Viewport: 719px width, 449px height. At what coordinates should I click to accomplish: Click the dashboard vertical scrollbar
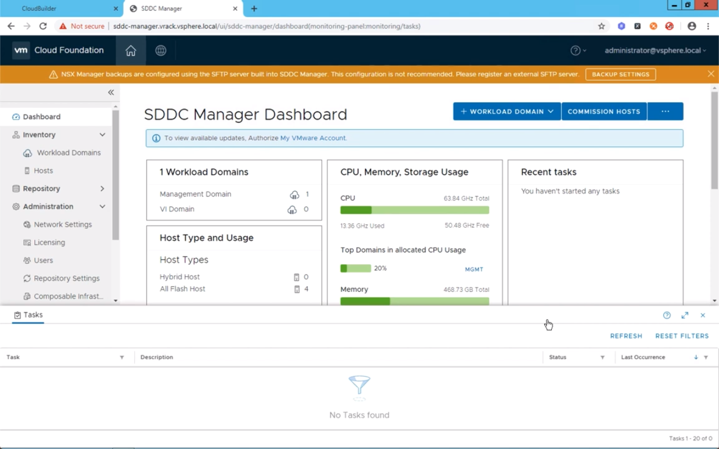tap(715, 140)
